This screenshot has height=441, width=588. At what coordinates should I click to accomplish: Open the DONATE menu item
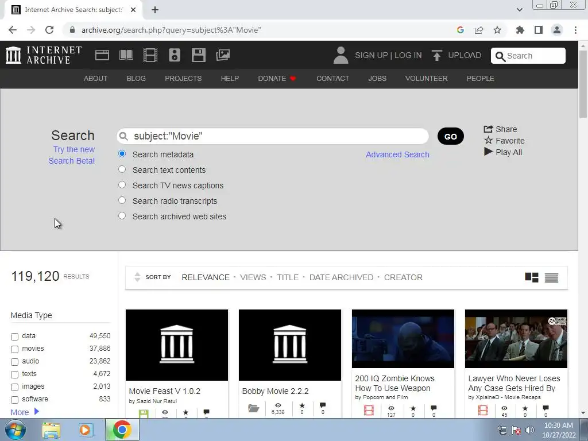coord(277,78)
